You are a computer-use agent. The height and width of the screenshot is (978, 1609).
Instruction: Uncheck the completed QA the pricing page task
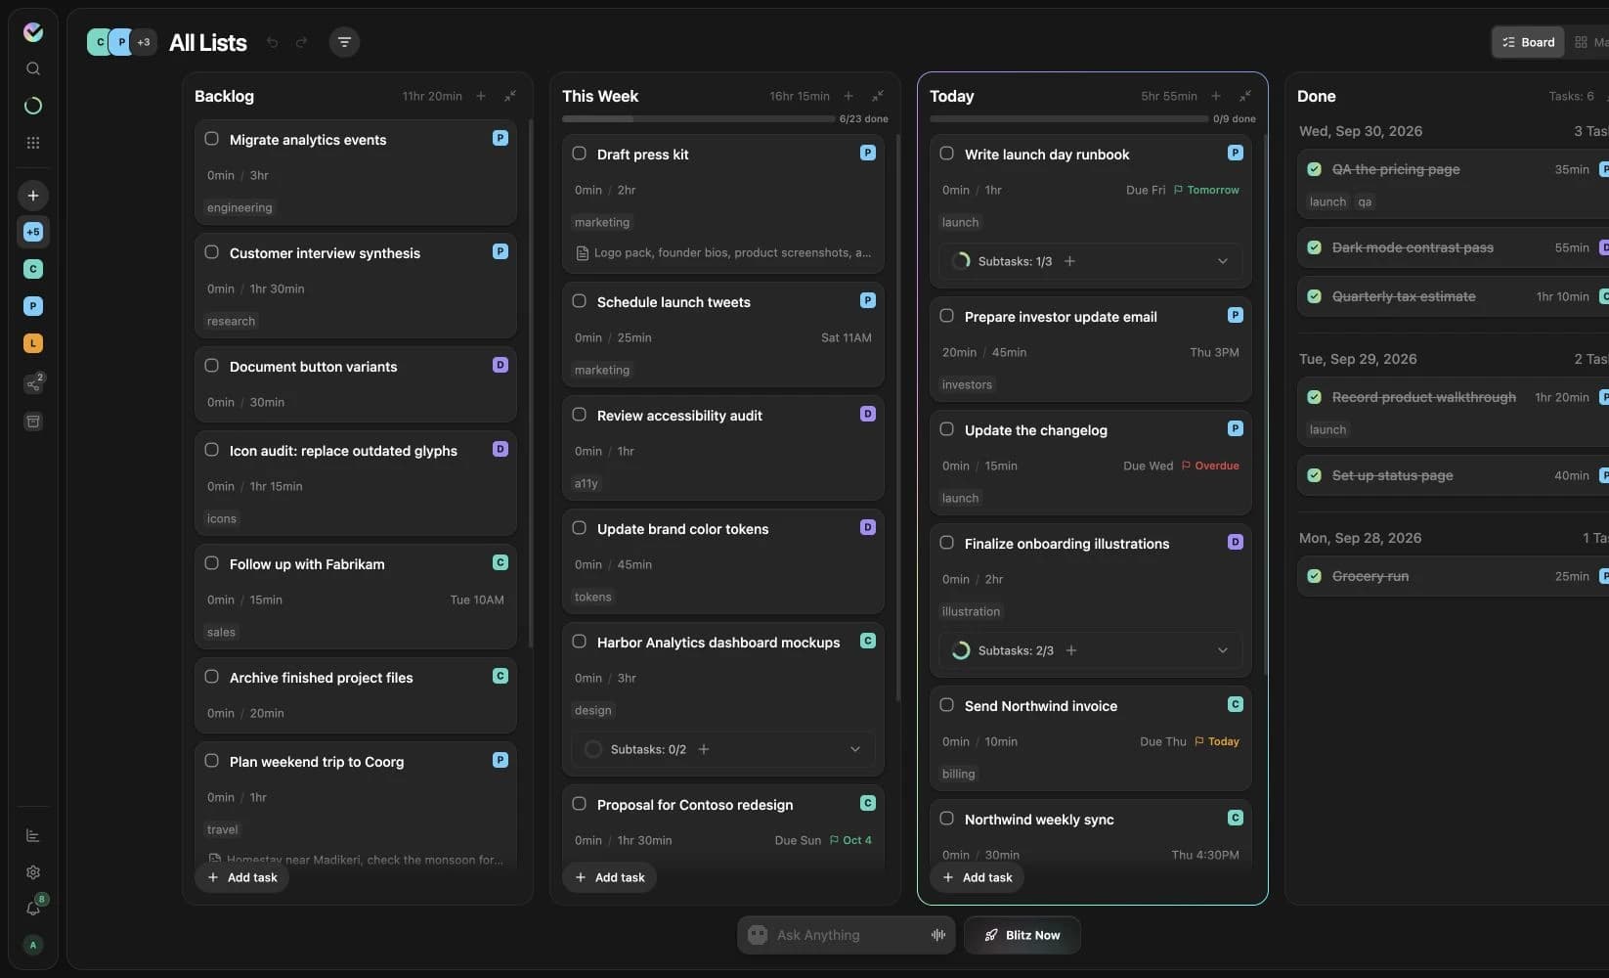coord(1314,169)
